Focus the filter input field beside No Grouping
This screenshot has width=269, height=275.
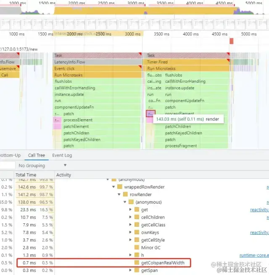pos(8,165)
